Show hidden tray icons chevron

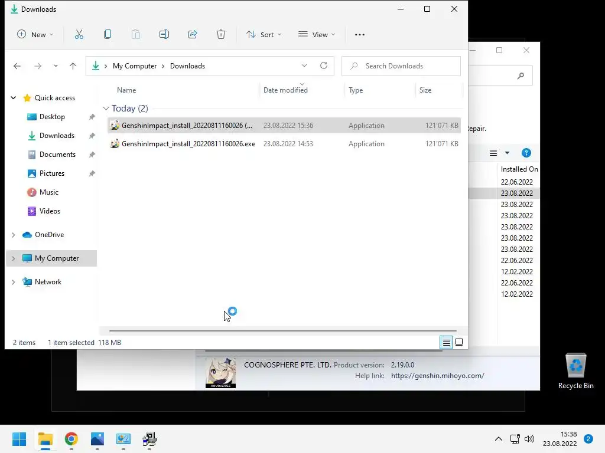pyautogui.click(x=499, y=439)
